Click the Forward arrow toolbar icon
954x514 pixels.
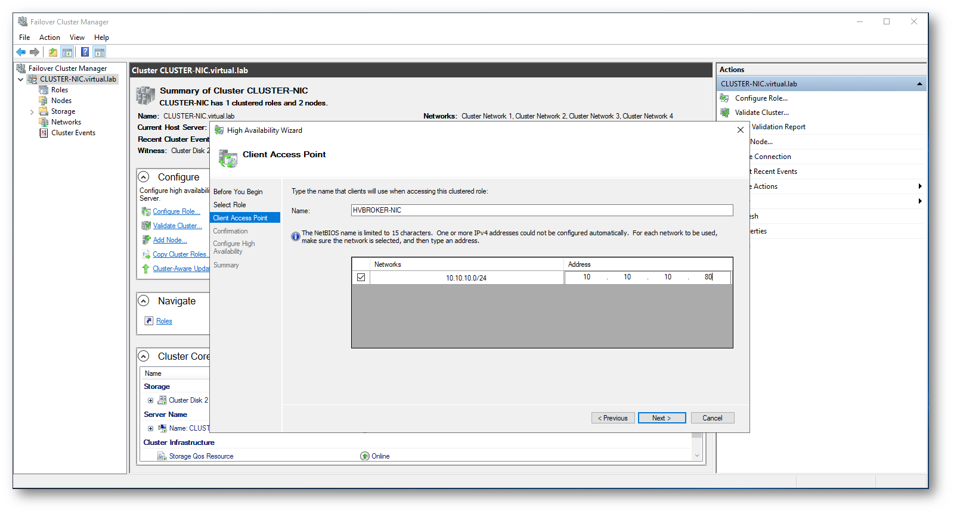pyautogui.click(x=35, y=52)
